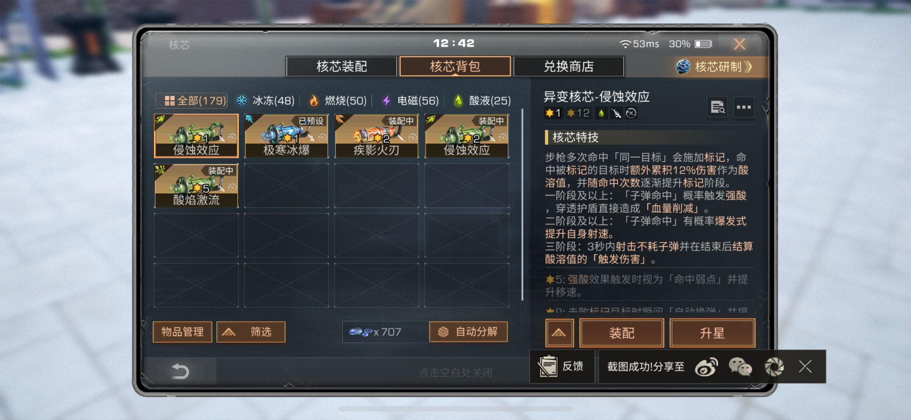Dismiss the screenshot share bar
The image size is (911, 420).
[x=805, y=366]
